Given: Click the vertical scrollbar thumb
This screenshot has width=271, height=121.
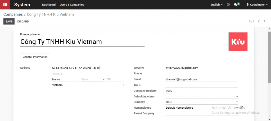Looking at the screenshot, I should click(269, 57).
